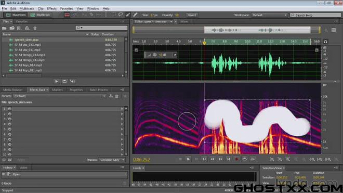Click the Invert button in toolbar
This screenshot has width=343, height=193.
tap(192, 15)
